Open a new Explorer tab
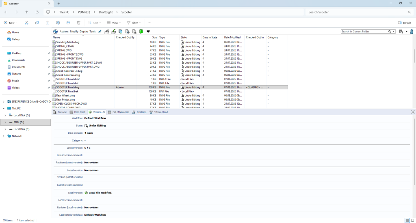 click(58, 3)
